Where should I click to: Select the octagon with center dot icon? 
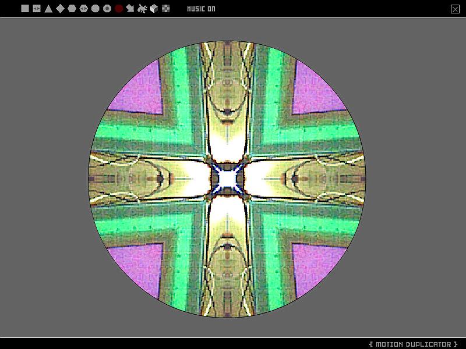click(x=107, y=9)
